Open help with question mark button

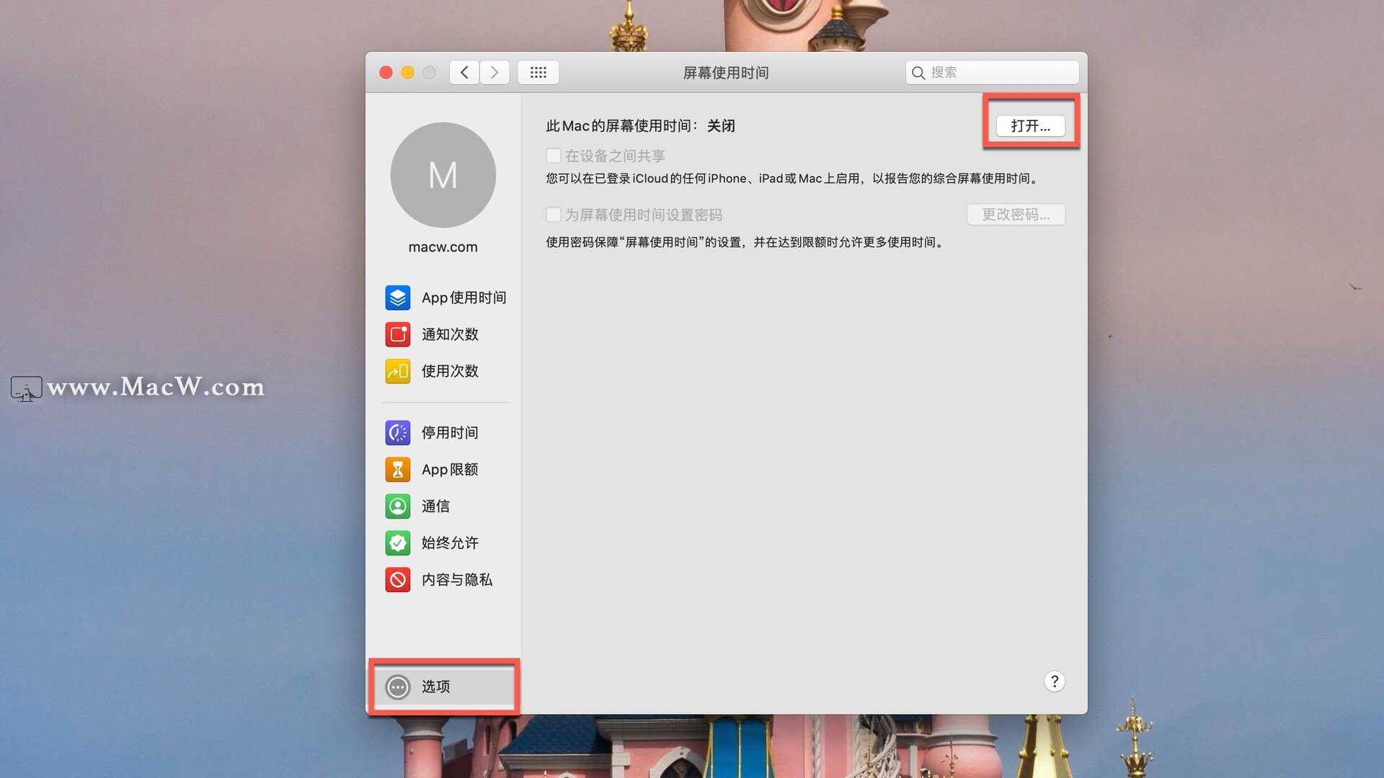(x=1054, y=681)
